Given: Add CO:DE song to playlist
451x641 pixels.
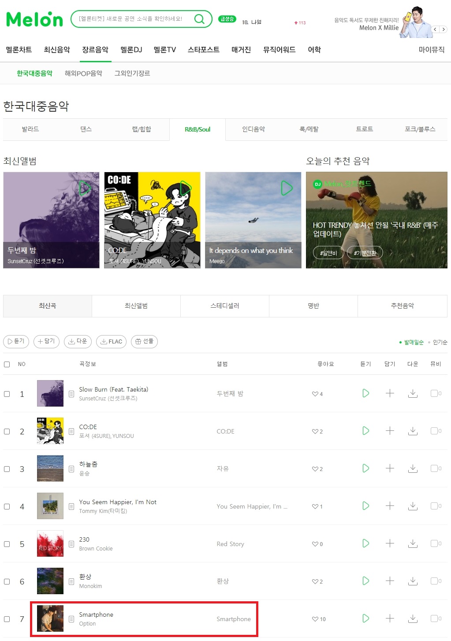Looking at the screenshot, I should pos(390,431).
